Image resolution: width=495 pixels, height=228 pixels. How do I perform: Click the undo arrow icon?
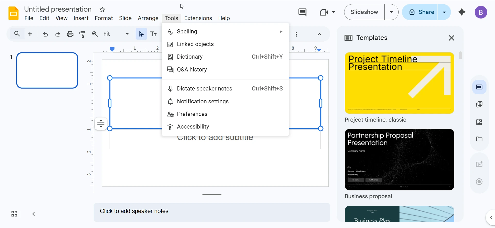point(45,34)
